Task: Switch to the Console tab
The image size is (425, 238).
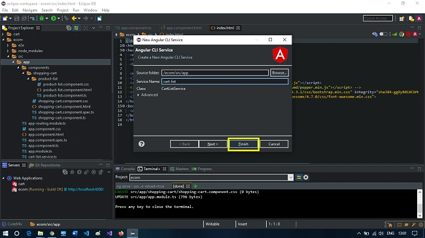Action: point(125,169)
